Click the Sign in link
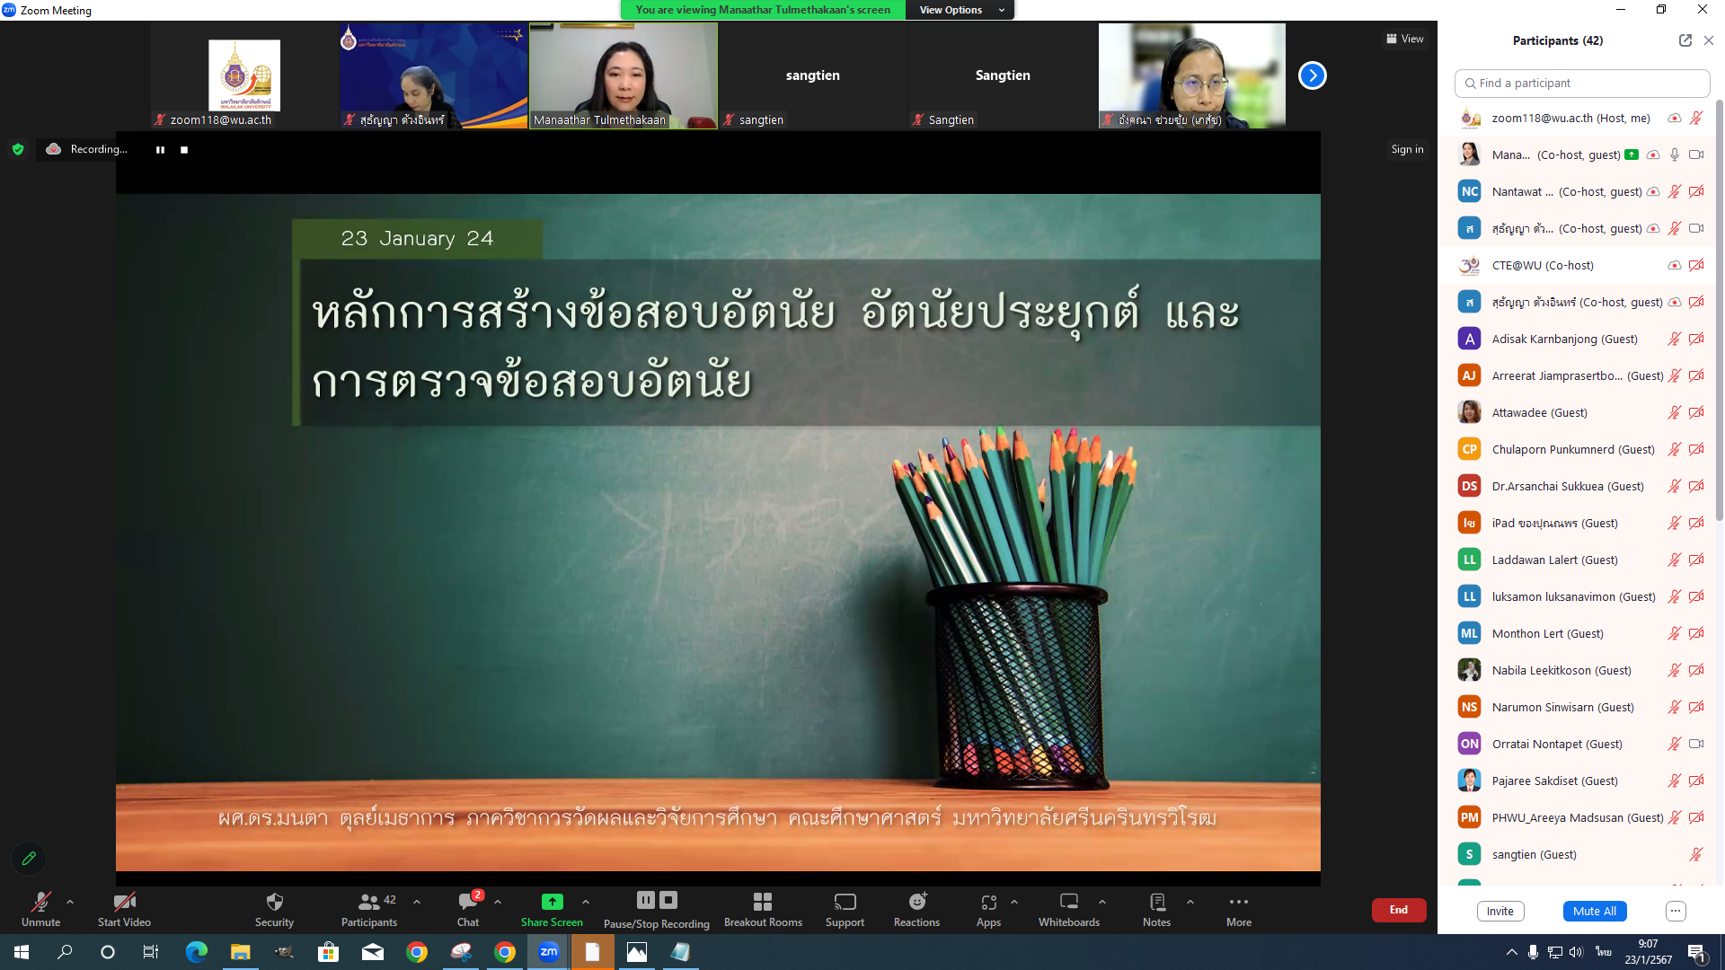1725x970 pixels. [x=1407, y=149]
